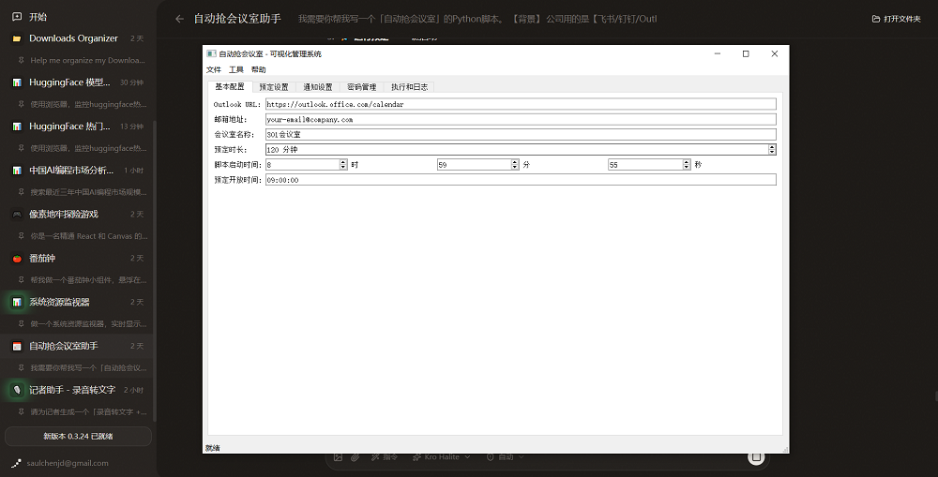This screenshot has height=477, width=938.
Task: Click the chart icon of HuggingFace 模型 project
Action: [x=17, y=82]
